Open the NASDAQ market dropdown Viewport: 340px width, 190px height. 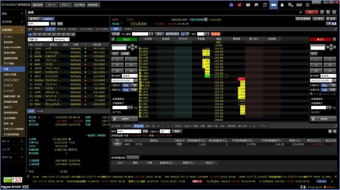tap(62, 39)
